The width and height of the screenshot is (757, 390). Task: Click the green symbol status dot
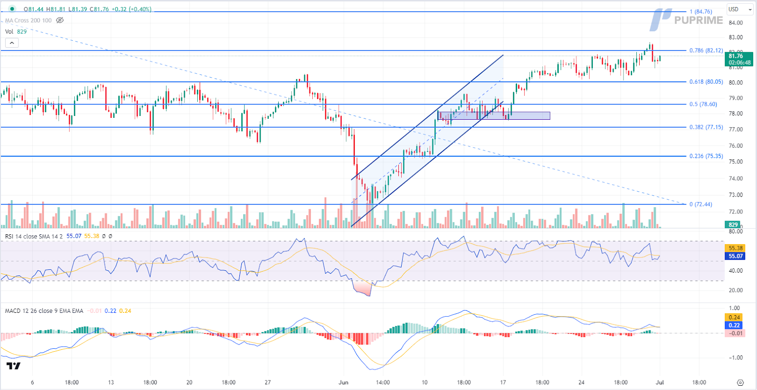coord(12,9)
